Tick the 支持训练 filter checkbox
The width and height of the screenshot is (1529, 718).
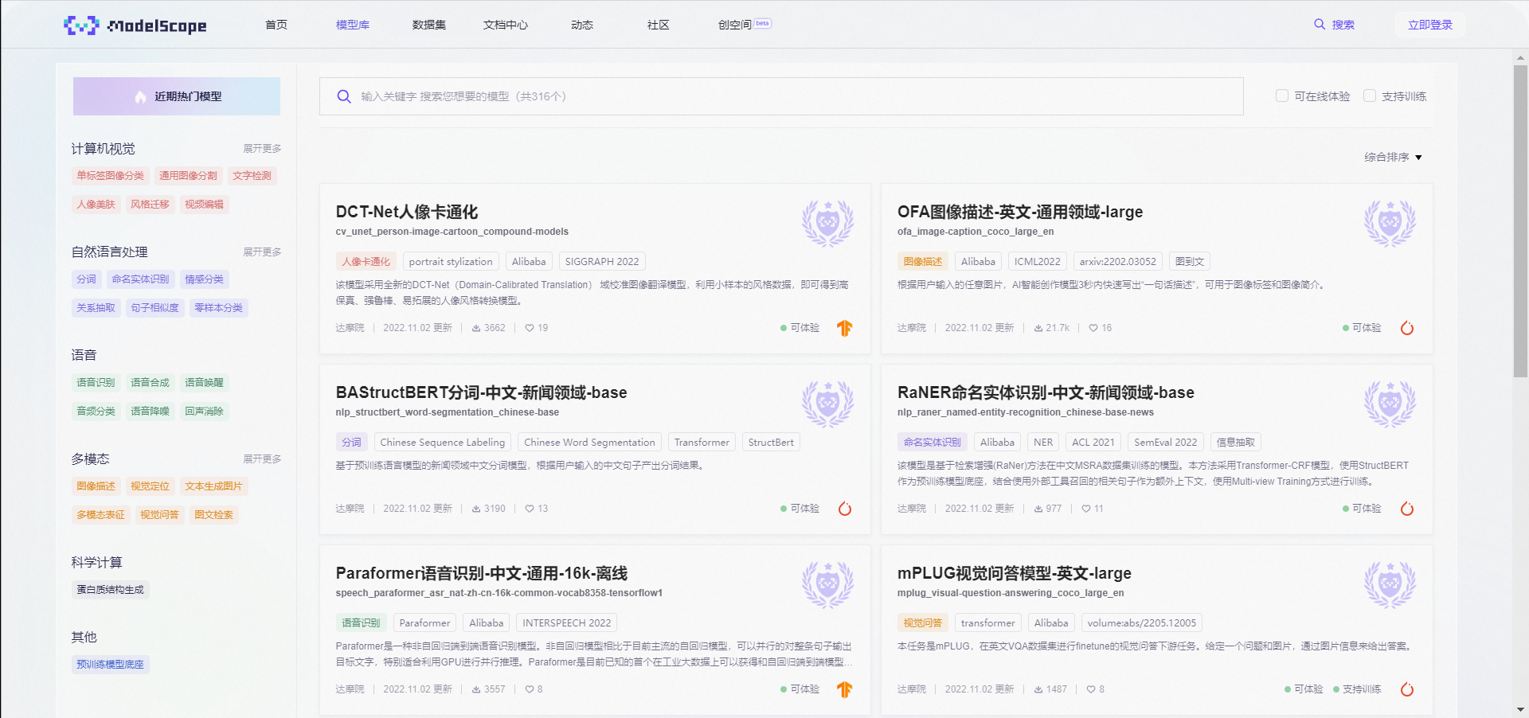point(1370,96)
